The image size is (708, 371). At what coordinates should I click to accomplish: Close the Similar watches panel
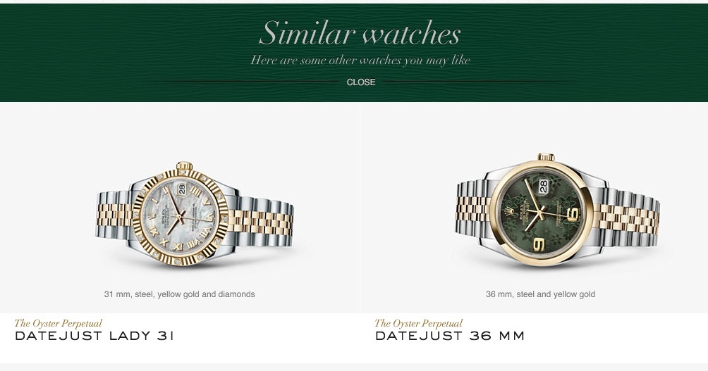click(x=361, y=82)
